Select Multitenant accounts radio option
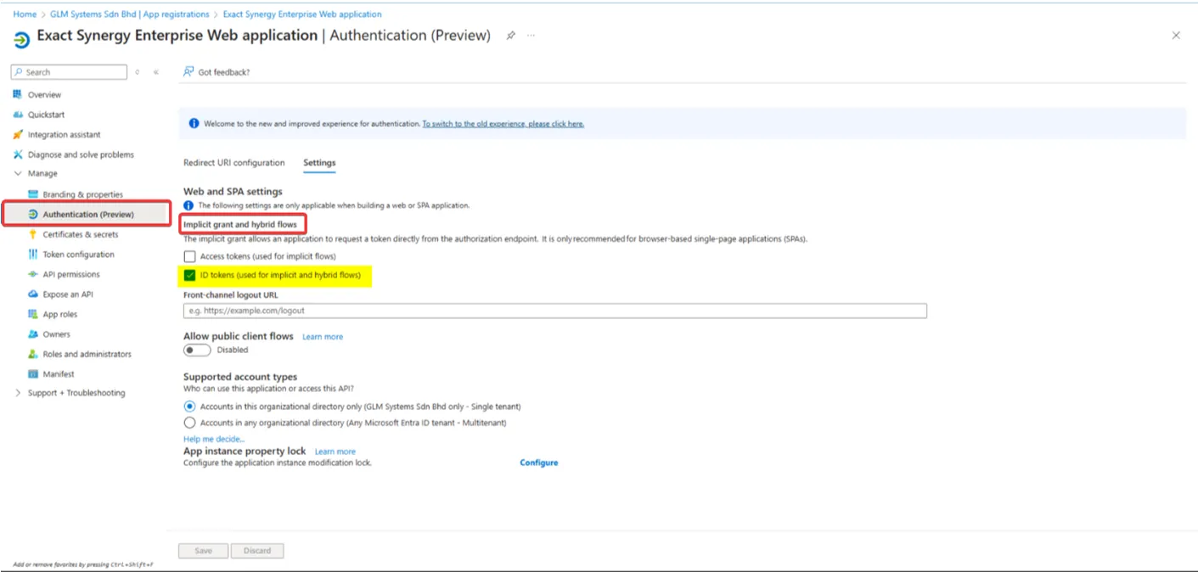1198x572 pixels. pyautogui.click(x=189, y=423)
